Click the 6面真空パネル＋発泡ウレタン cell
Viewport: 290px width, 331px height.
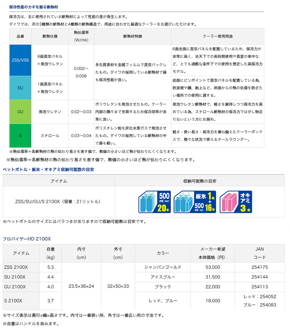click(x=50, y=60)
